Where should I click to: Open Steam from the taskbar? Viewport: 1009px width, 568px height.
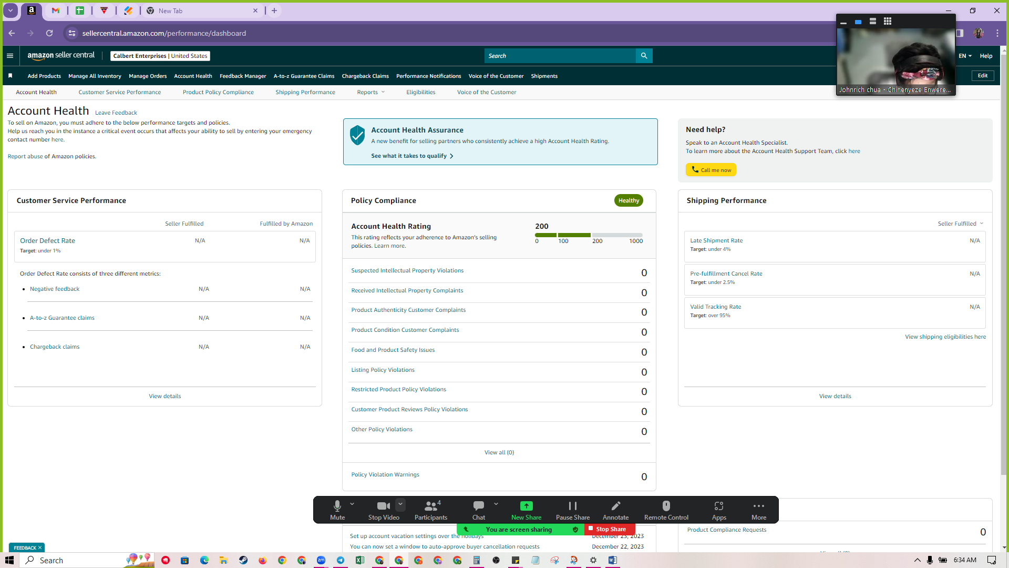(x=243, y=560)
